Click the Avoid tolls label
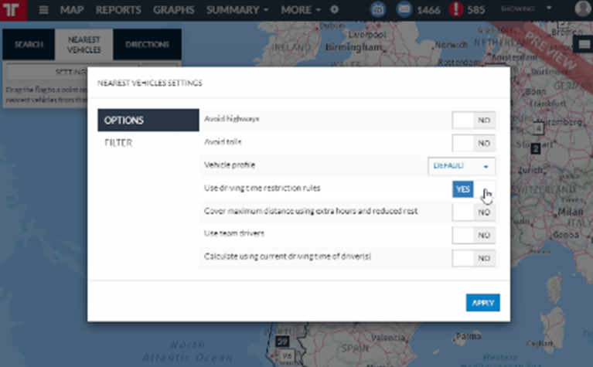Image resolution: width=593 pixels, height=367 pixels. point(223,141)
